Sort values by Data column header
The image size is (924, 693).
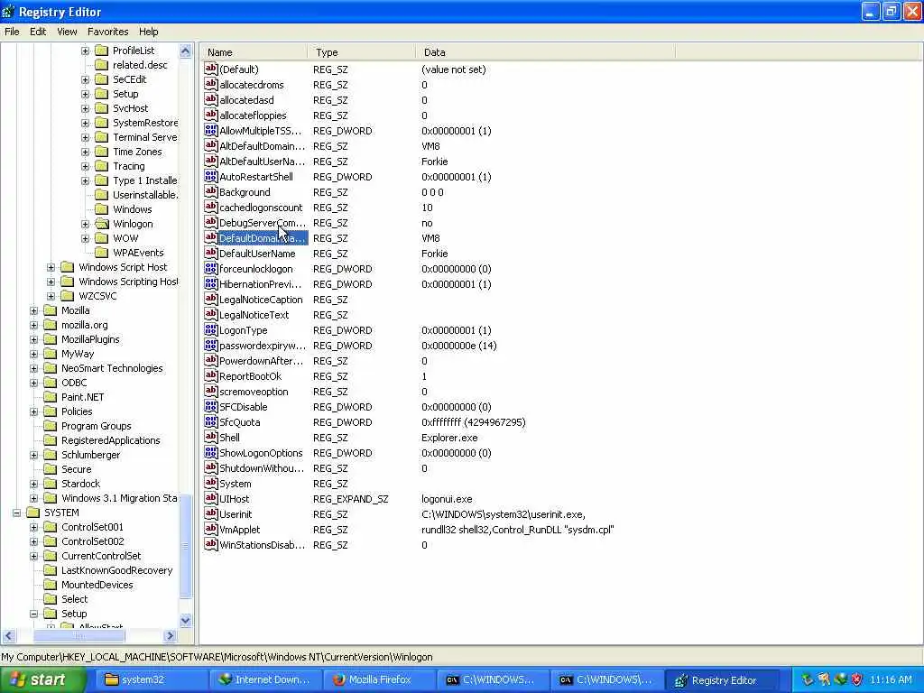point(545,52)
